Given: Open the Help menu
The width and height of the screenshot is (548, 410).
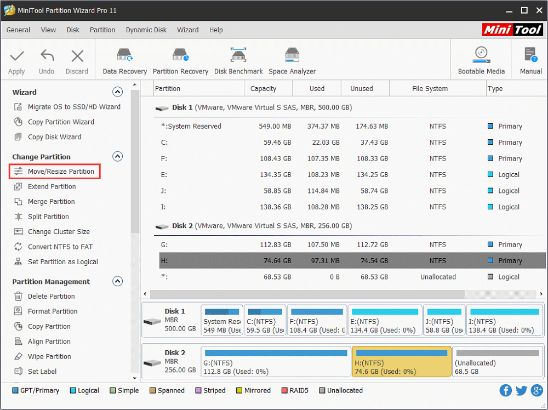Looking at the screenshot, I should coord(216,30).
